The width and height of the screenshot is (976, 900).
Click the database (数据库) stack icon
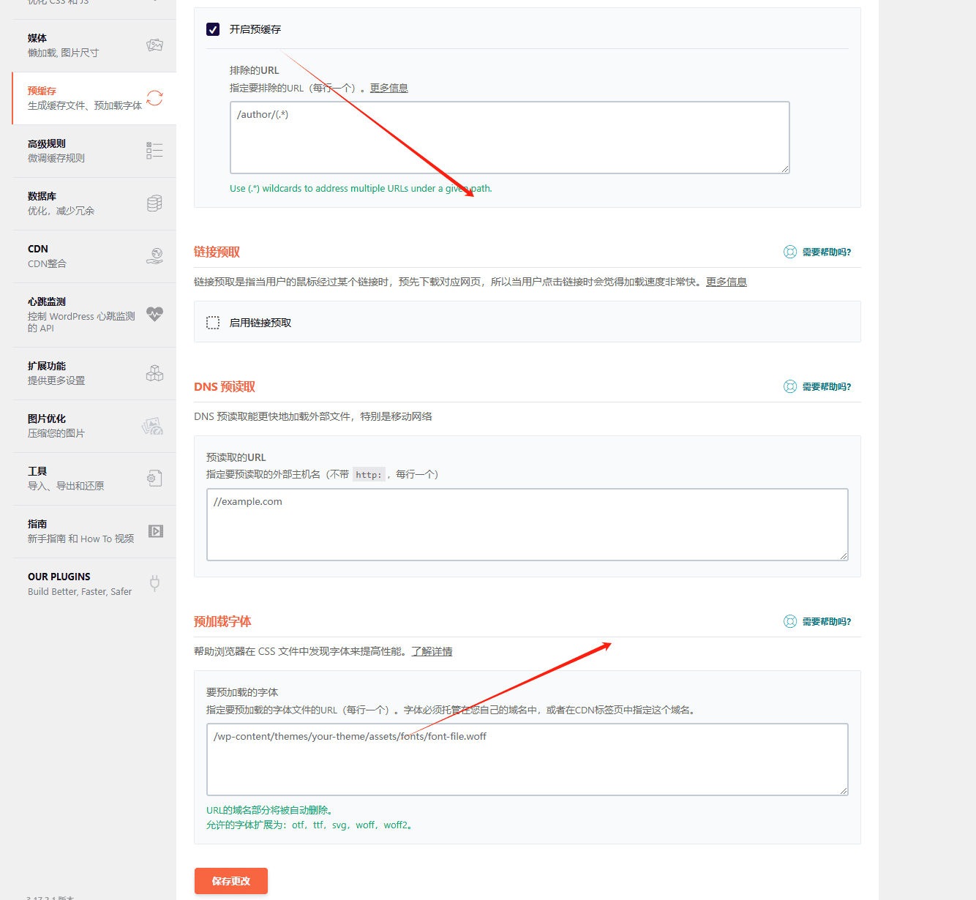click(154, 203)
